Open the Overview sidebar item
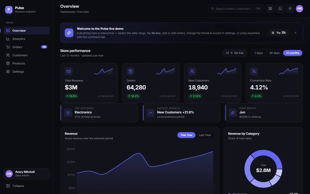The image size is (310, 194). pyautogui.click(x=27, y=31)
